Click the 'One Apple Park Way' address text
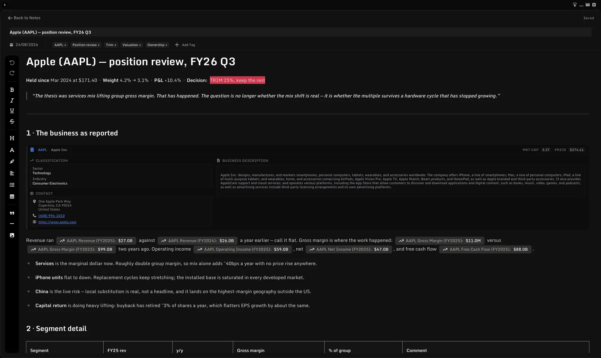The image size is (601, 358). pos(54,202)
